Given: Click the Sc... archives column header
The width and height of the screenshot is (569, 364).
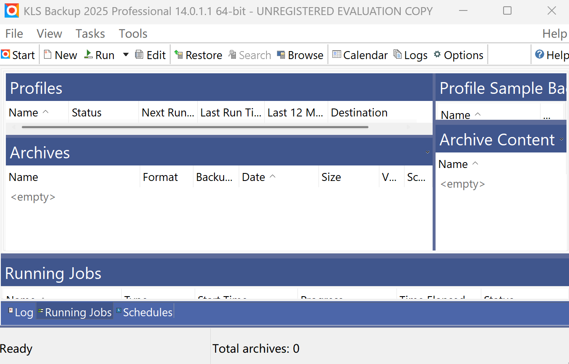Looking at the screenshot, I should (x=418, y=177).
